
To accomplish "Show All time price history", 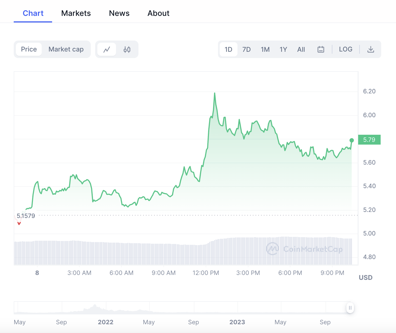I will coord(301,50).
